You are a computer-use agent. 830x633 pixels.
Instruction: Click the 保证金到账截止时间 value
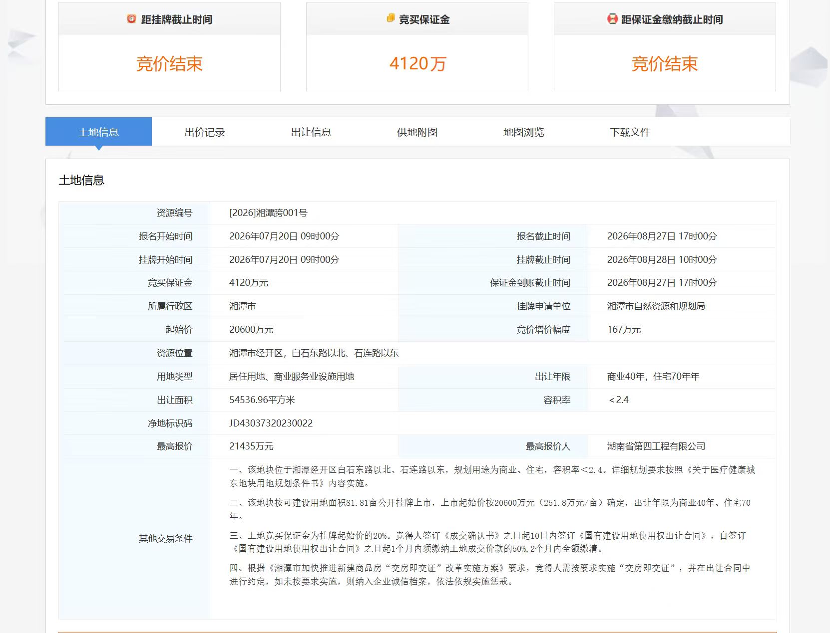tap(662, 283)
